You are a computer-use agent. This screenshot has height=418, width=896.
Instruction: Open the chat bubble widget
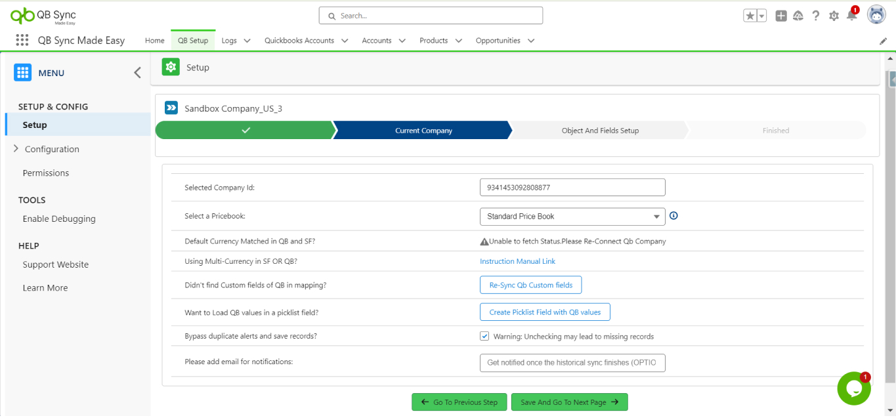(x=853, y=388)
